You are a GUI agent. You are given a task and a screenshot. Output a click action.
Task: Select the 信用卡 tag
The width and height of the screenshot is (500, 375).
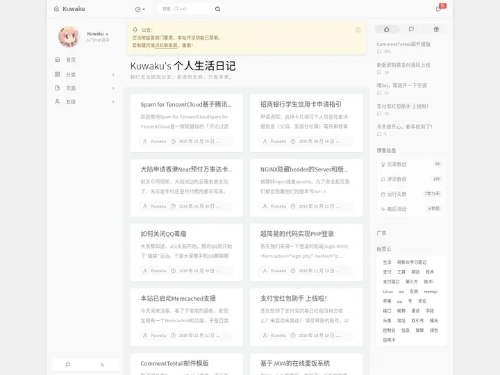(x=389, y=340)
